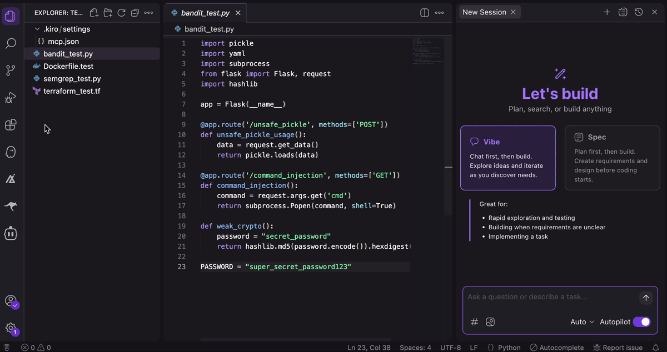Select the New Session tab
This screenshot has height=352, width=667.
coord(485,11)
